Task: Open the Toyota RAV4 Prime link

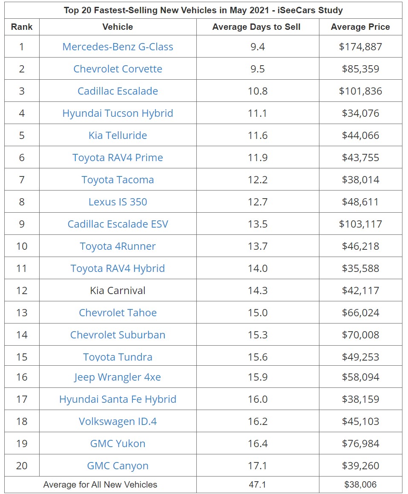Action: [x=118, y=158]
